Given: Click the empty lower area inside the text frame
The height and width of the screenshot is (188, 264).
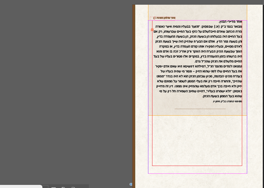Looking at the screenshot, I should pyautogui.click(x=197, y=140).
